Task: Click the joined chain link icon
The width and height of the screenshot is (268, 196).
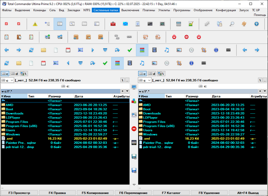Action: tap(129, 37)
